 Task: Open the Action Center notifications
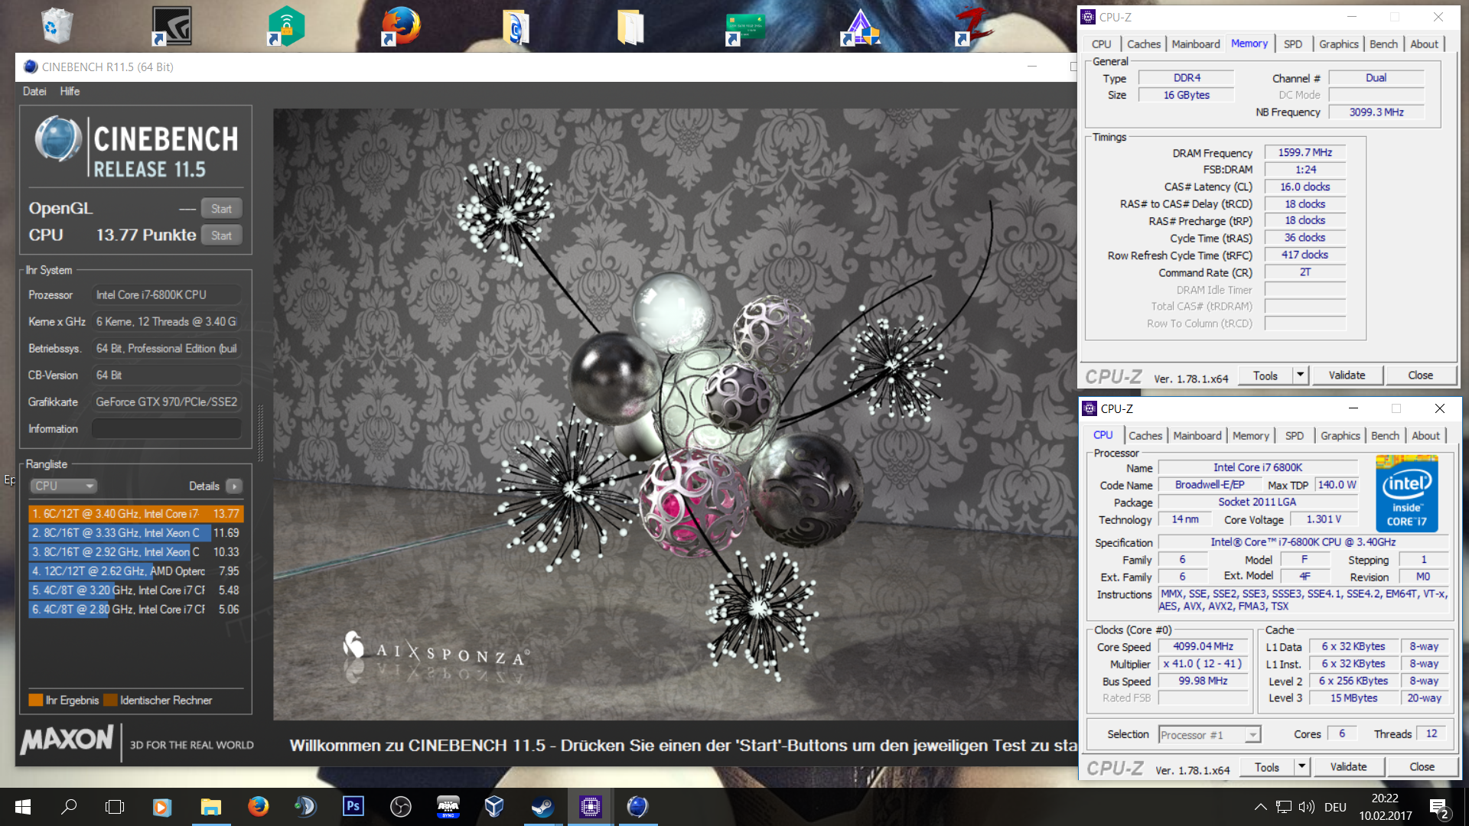tap(1438, 808)
